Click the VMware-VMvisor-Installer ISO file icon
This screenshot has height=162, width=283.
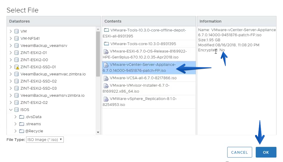click(106, 86)
